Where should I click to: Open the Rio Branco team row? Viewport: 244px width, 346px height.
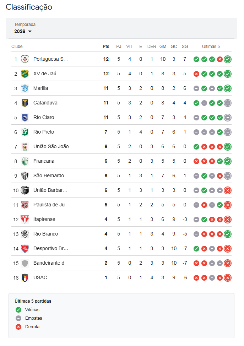click(45, 234)
